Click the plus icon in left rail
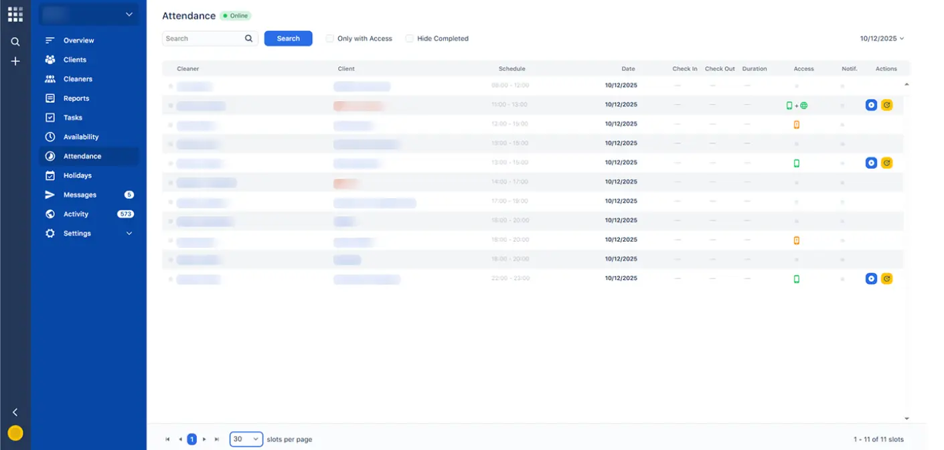The image size is (944, 450). click(15, 61)
